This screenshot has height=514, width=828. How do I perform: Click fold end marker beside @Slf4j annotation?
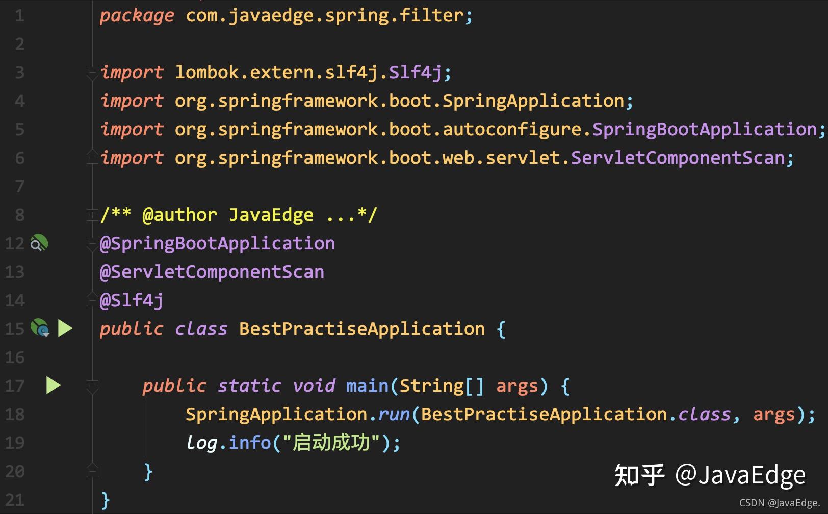click(x=92, y=299)
